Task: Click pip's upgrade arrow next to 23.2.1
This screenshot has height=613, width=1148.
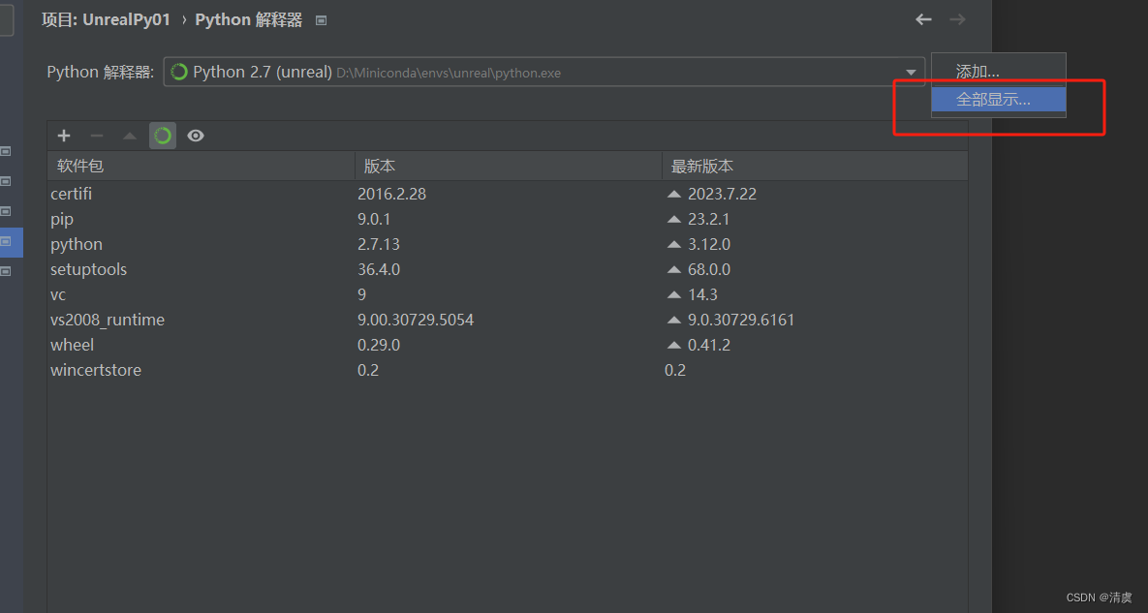Action: 671,219
